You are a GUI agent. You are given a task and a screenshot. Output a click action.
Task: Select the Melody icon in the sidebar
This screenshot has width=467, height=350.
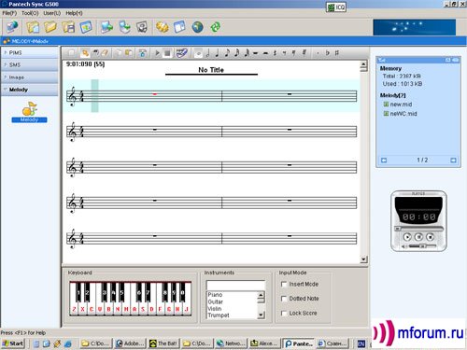29,112
